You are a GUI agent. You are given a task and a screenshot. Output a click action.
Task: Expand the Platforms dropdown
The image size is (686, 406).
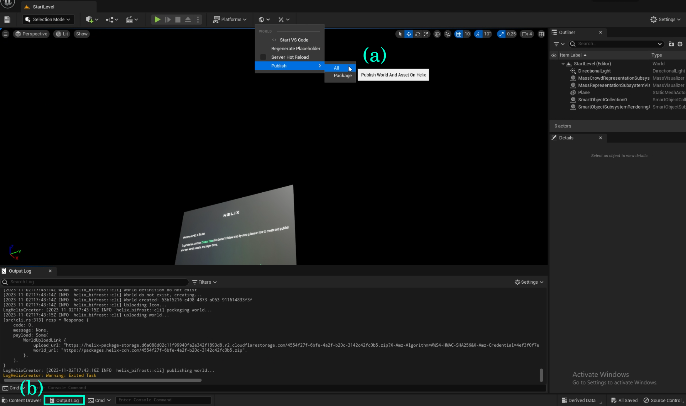pos(230,19)
